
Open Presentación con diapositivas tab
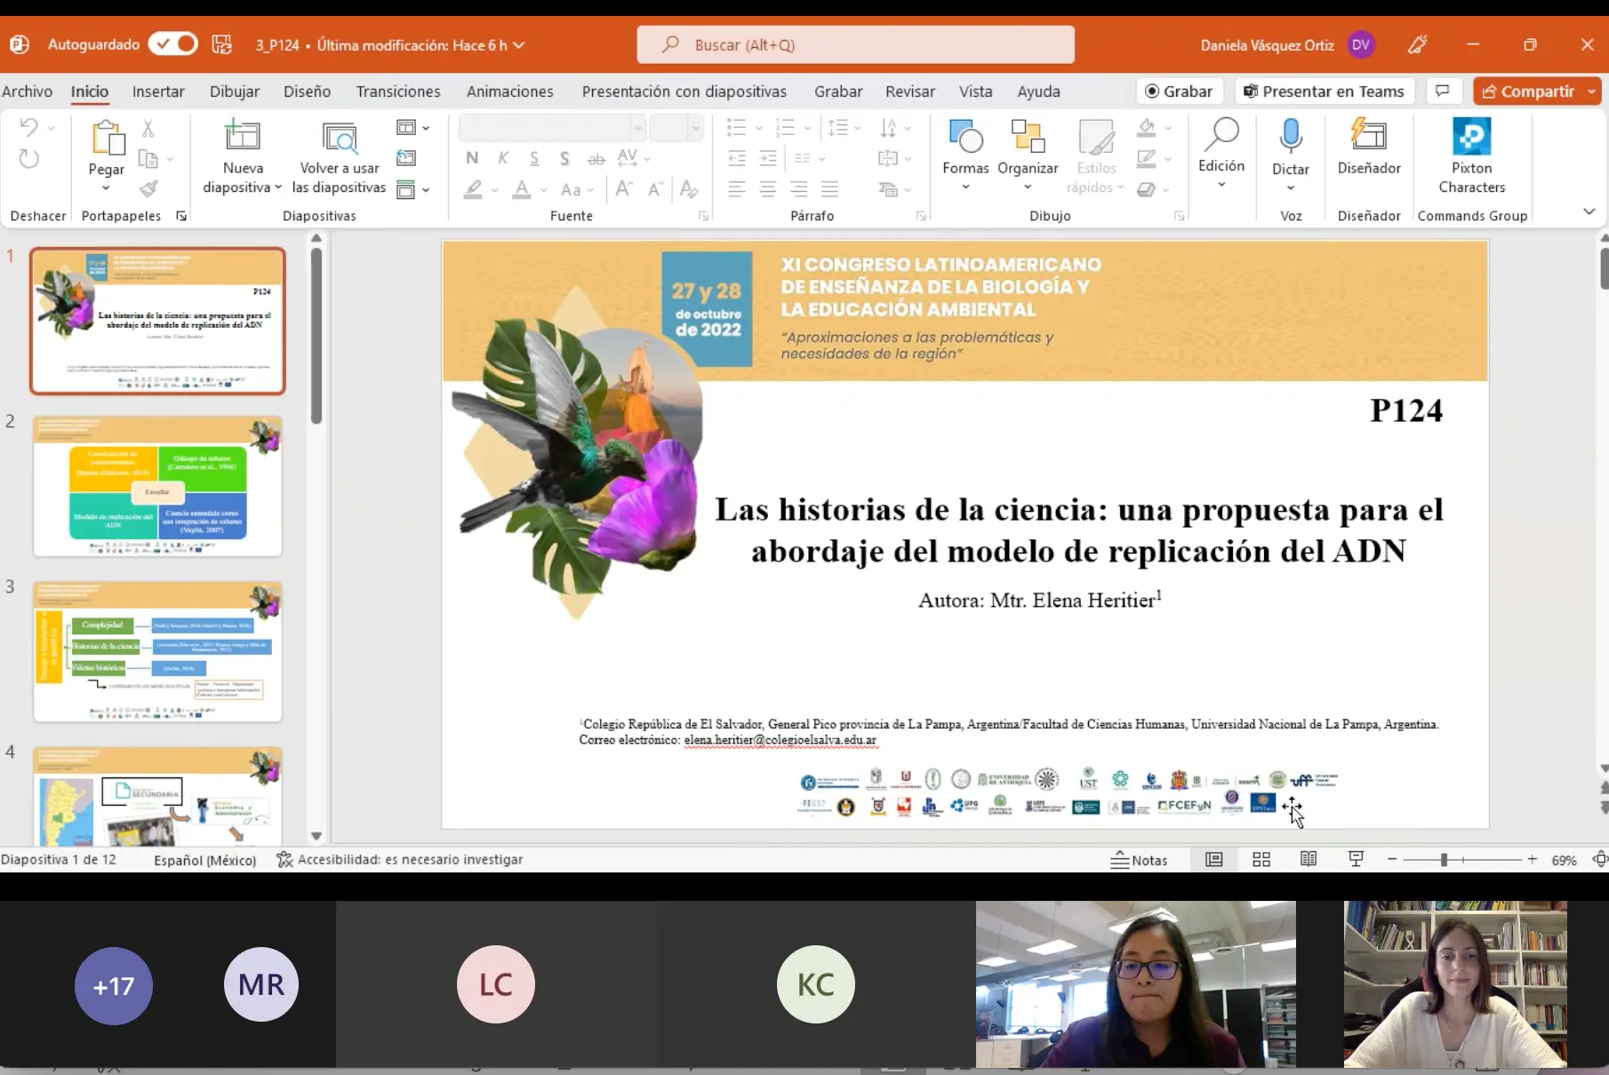click(x=684, y=92)
